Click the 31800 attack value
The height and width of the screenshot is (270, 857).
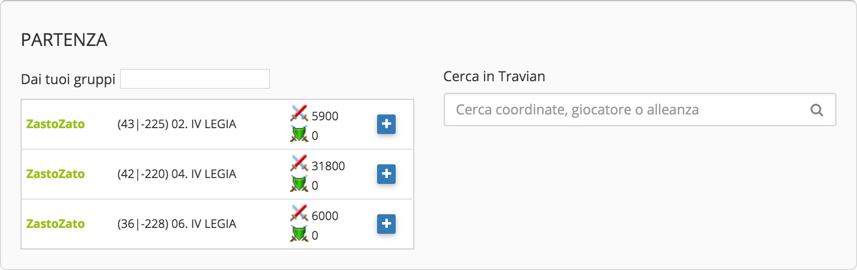[328, 166]
